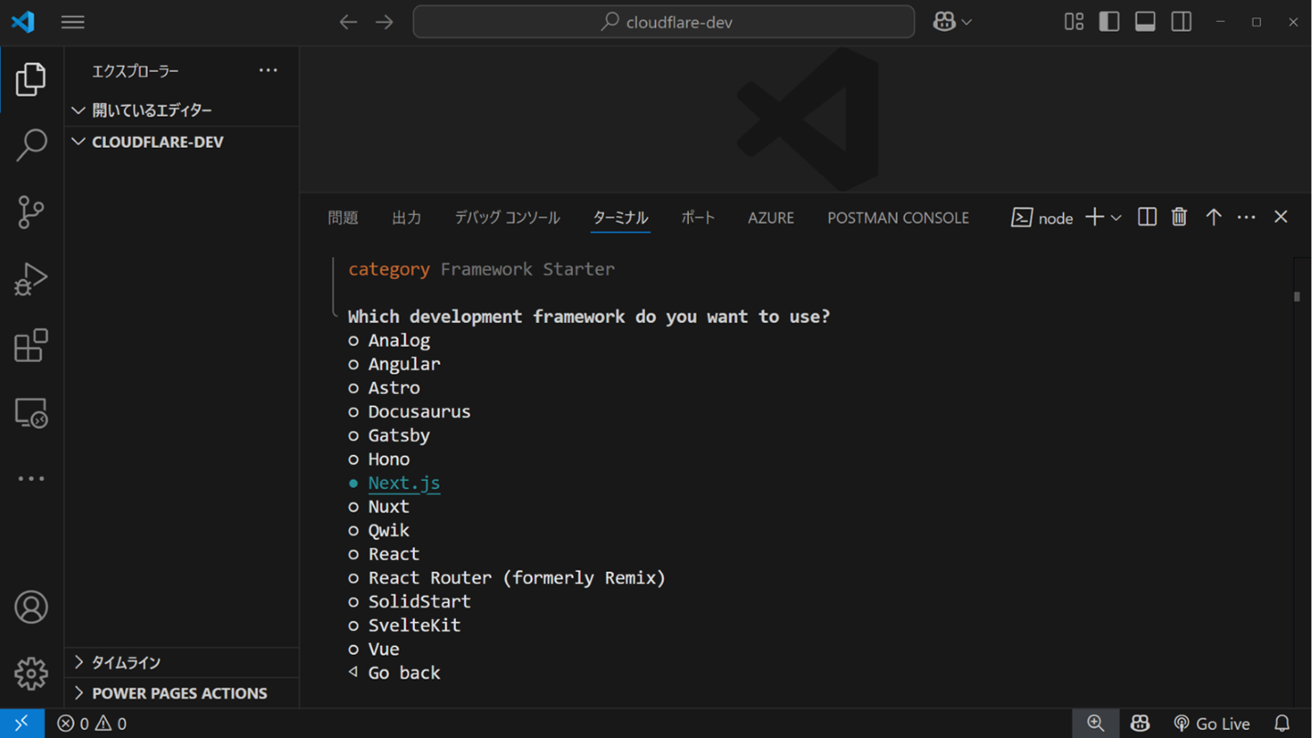The height and width of the screenshot is (738, 1312).
Task: Start Go Live server
Action: (x=1212, y=723)
